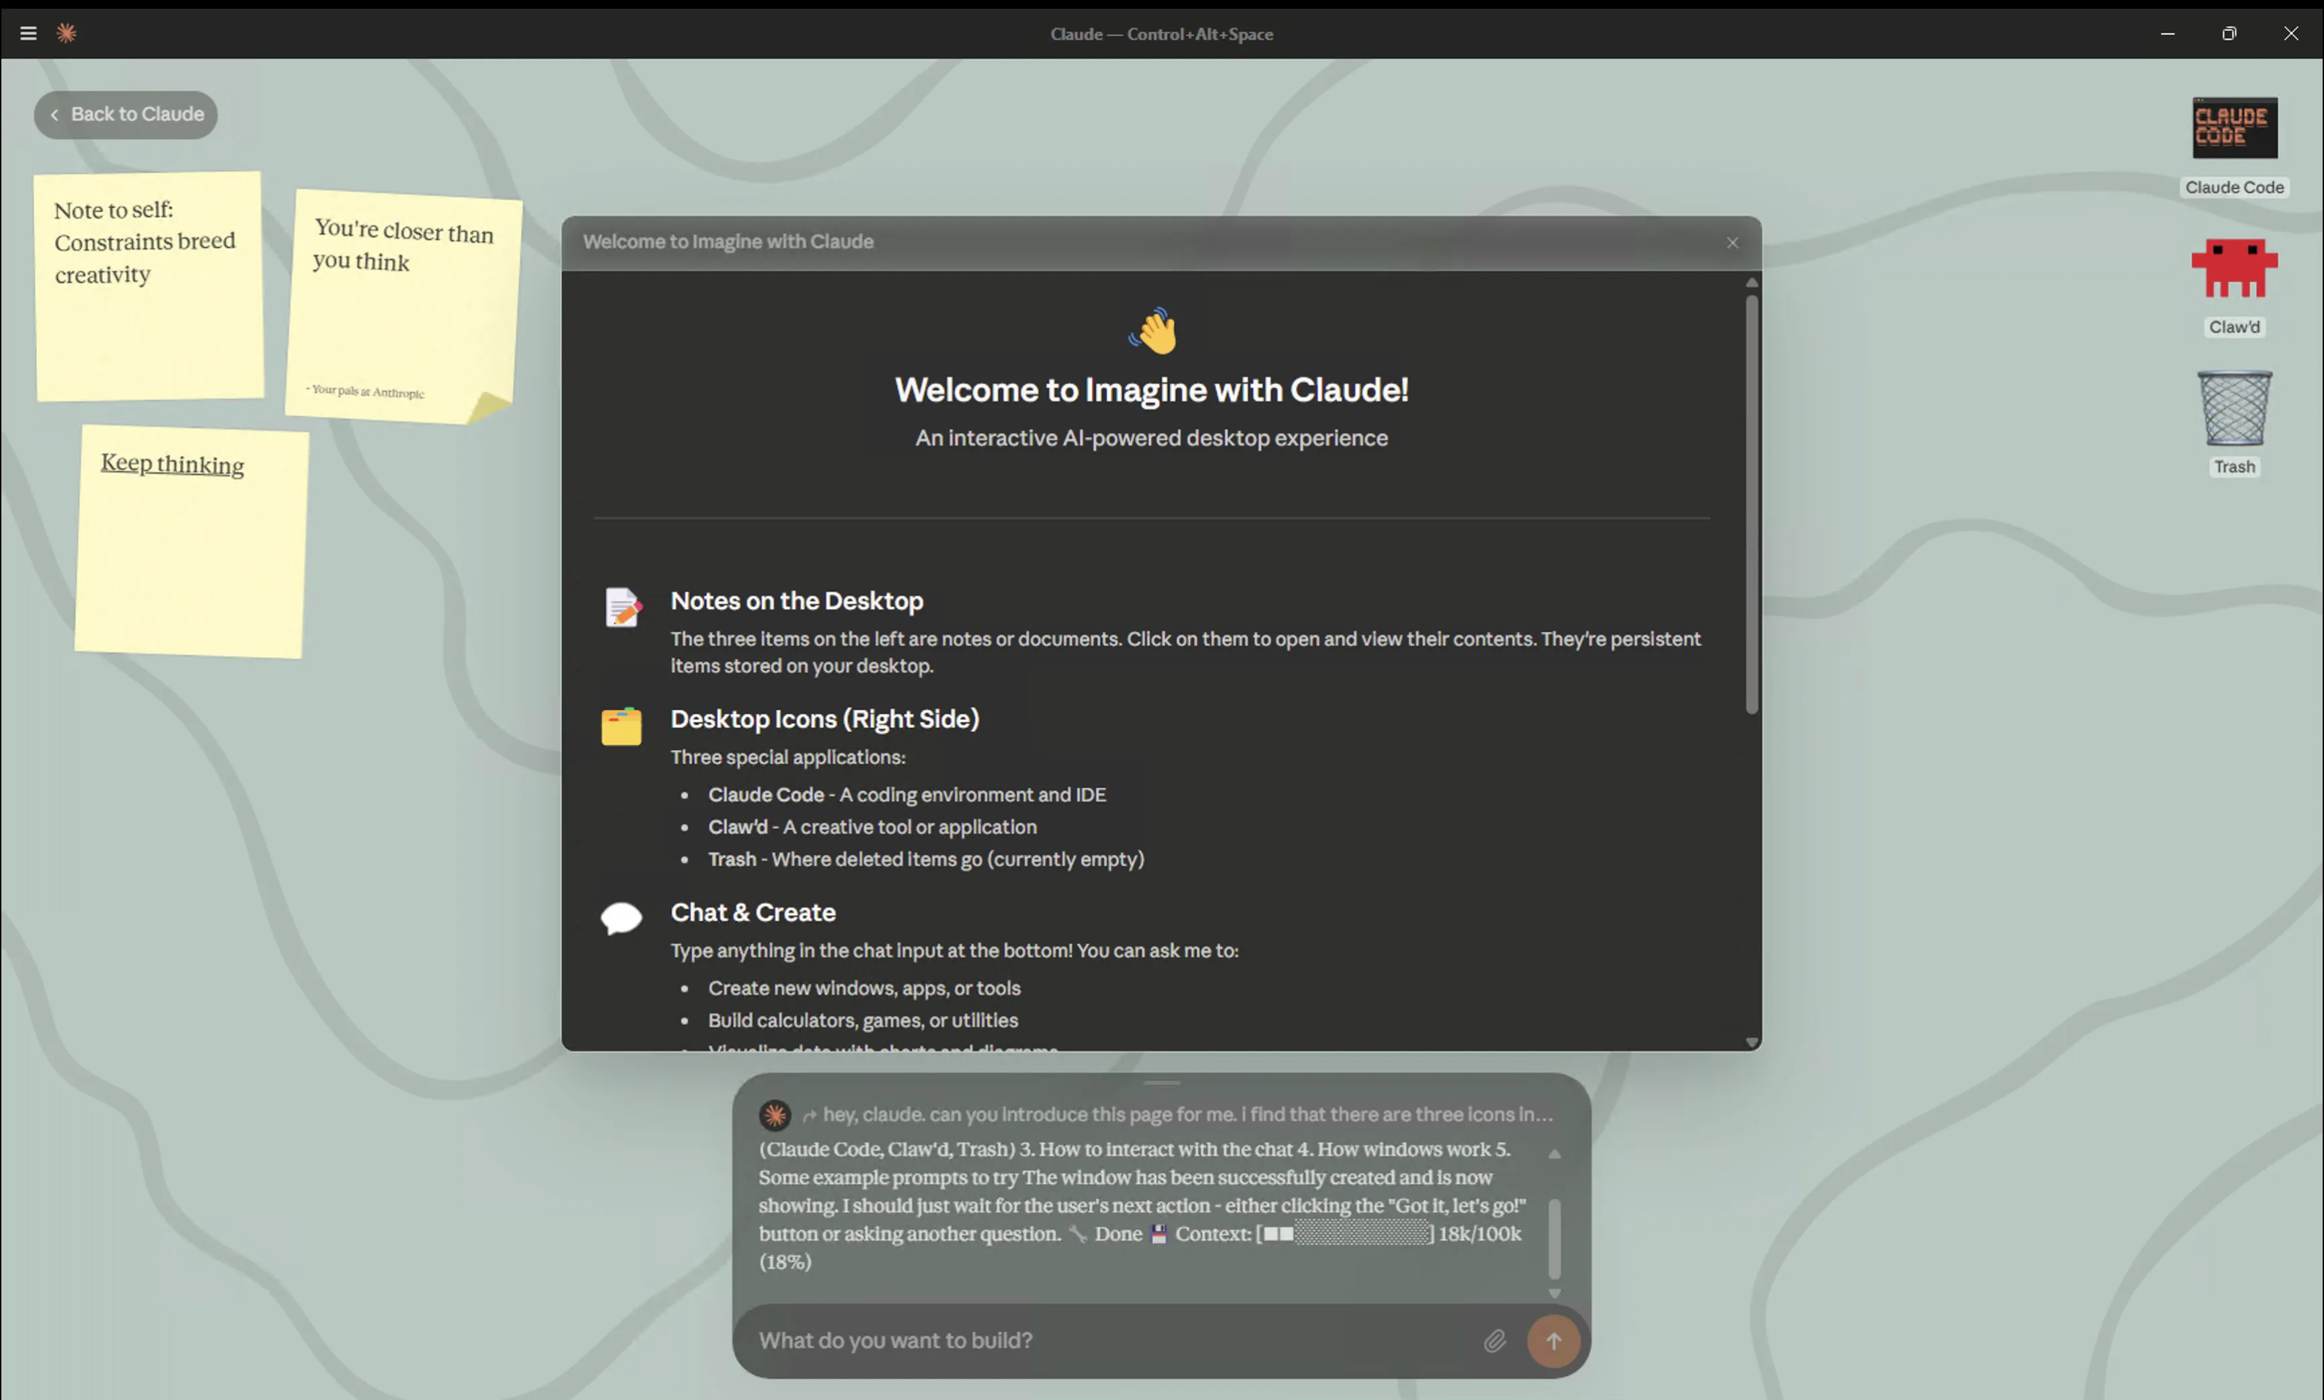
Task: Send the message with the orange arrow button
Action: 1553,1341
